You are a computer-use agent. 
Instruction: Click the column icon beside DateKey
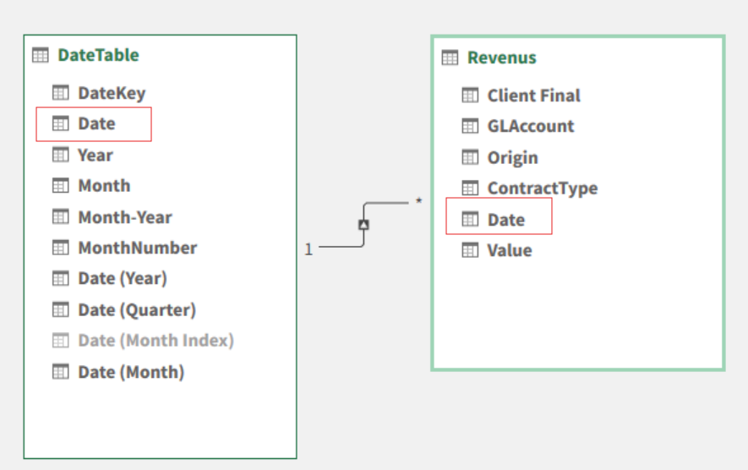coord(61,93)
